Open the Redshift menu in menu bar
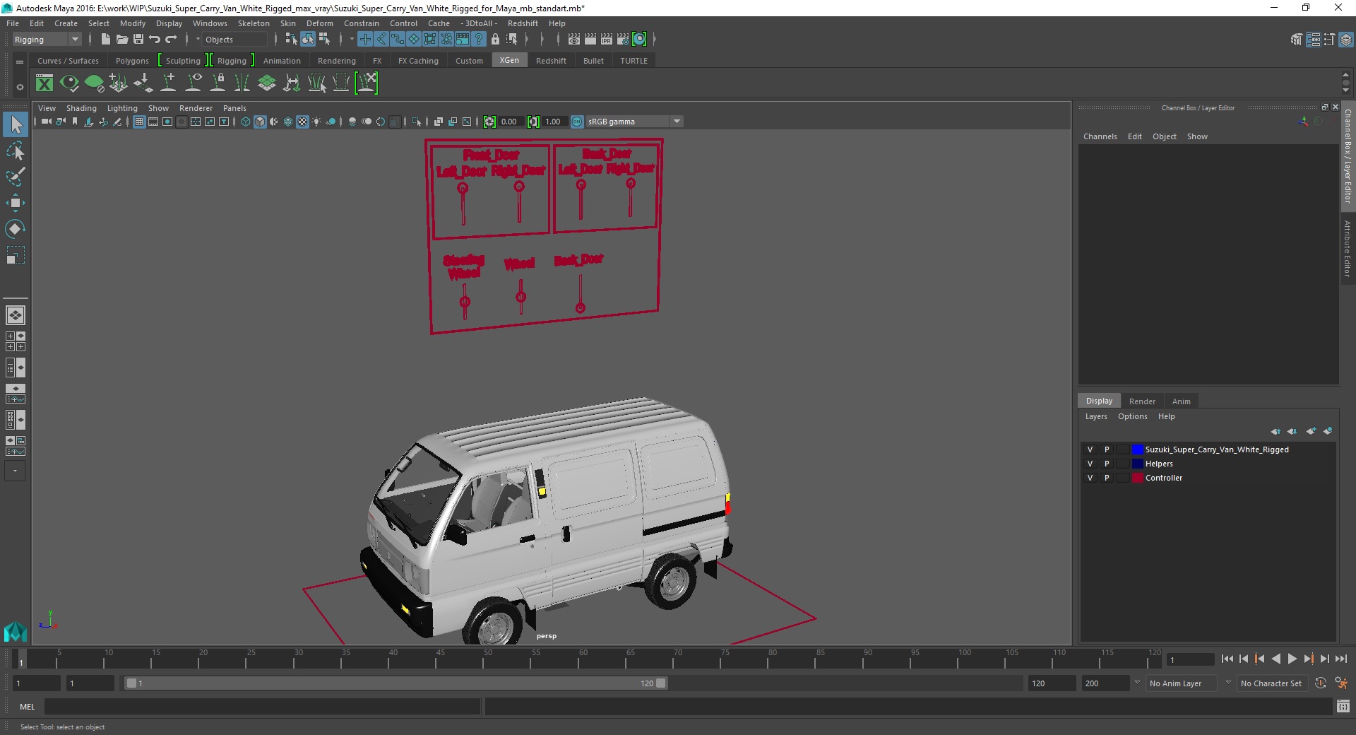 [x=523, y=23]
